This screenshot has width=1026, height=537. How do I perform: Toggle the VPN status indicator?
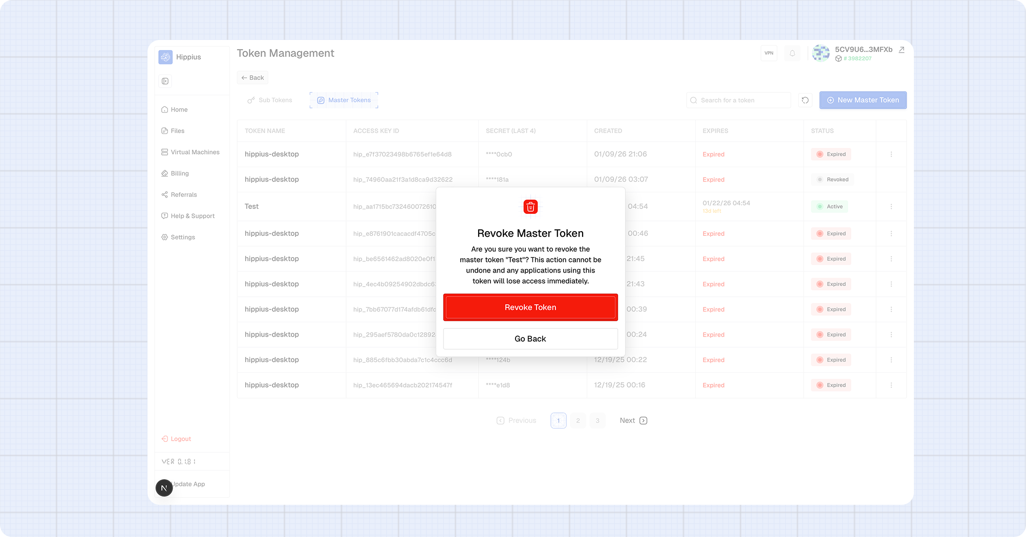pyautogui.click(x=768, y=53)
